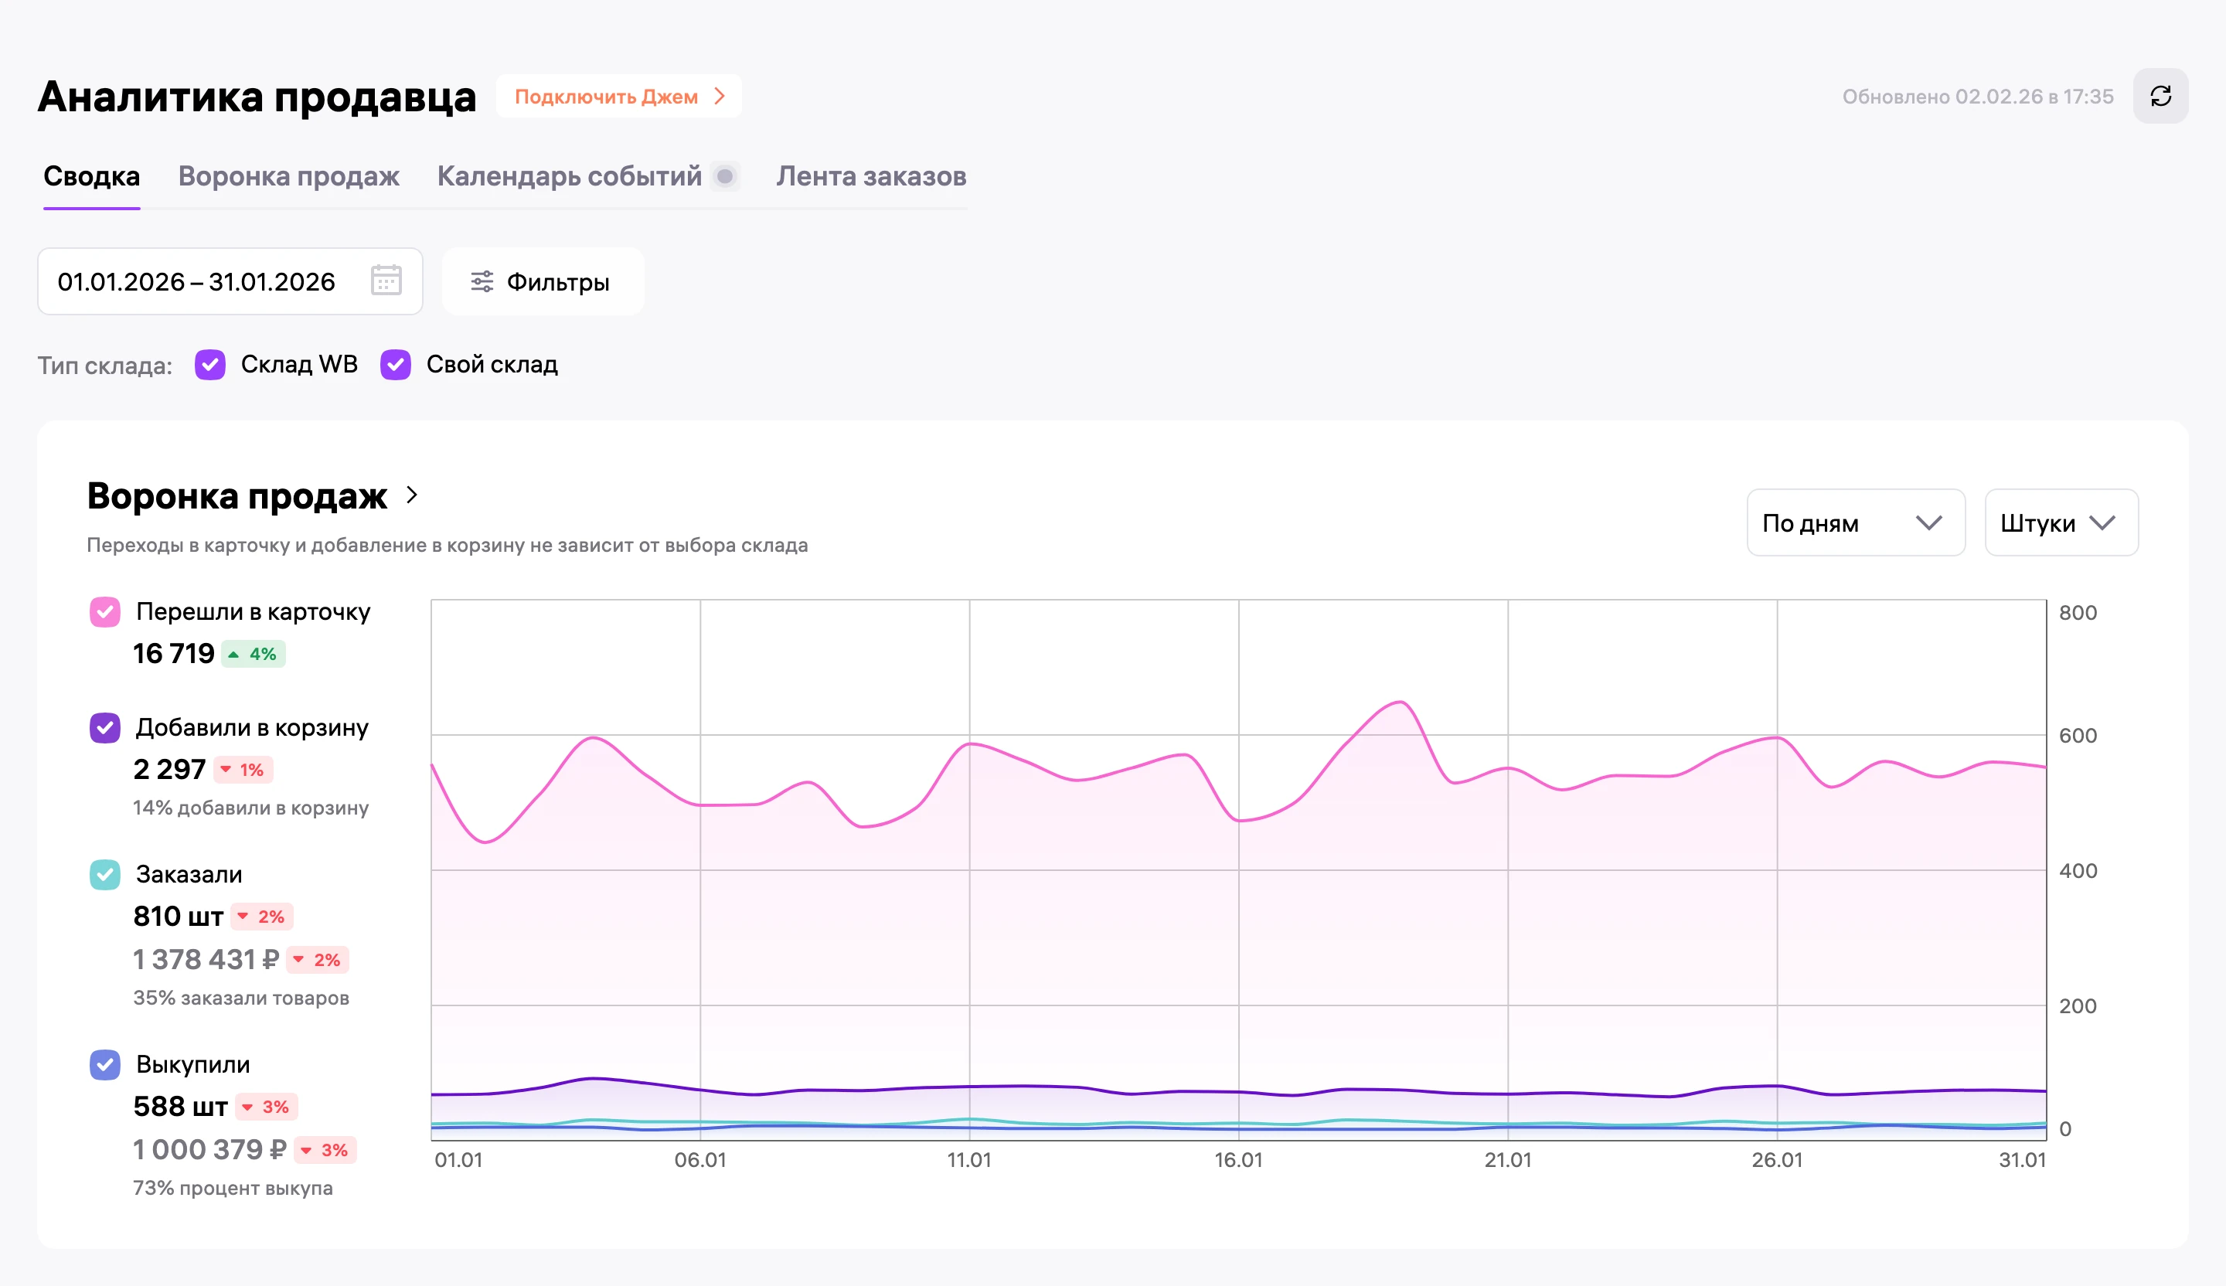Click the chevron in Подключить Джем badge
The image size is (2226, 1286).
point(719,97)
